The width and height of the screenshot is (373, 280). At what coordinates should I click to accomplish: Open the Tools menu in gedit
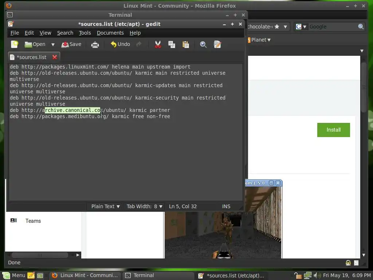[x=85, y=33]
